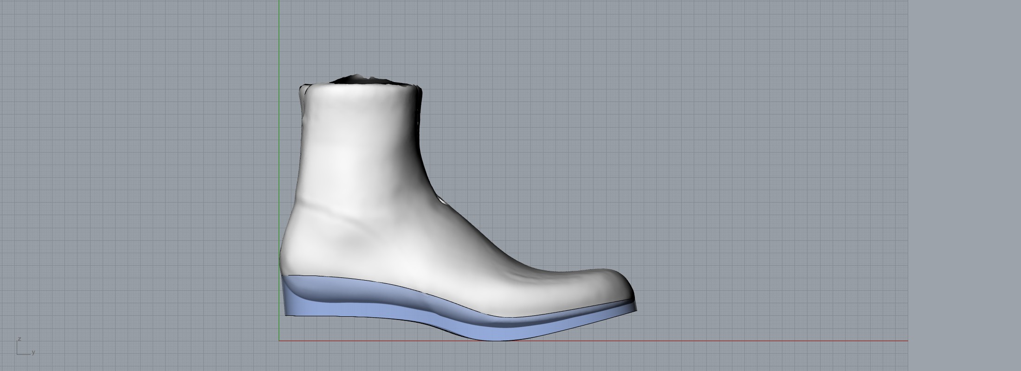The width and height of the screenshot is (1021, 371).
Task: Click the origin where red and green axes meet
Action: (279, 341)
